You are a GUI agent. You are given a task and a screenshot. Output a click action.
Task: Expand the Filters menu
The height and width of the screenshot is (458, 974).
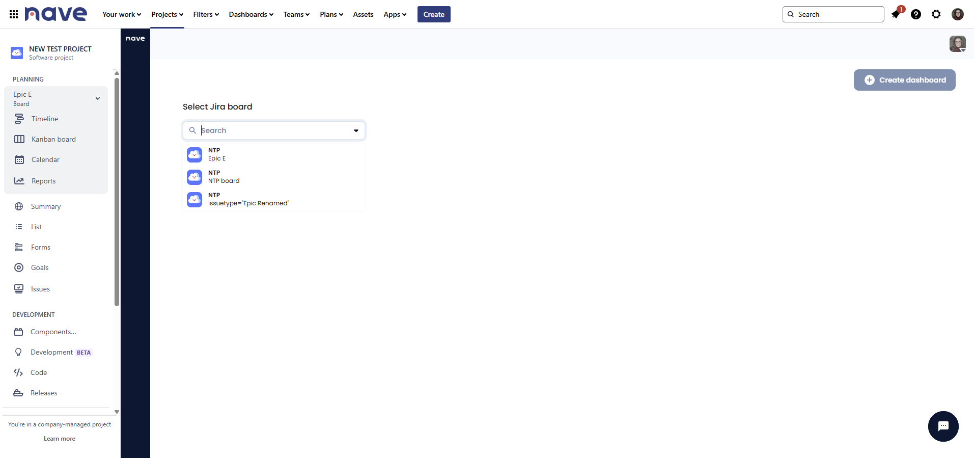pos(206,14)
